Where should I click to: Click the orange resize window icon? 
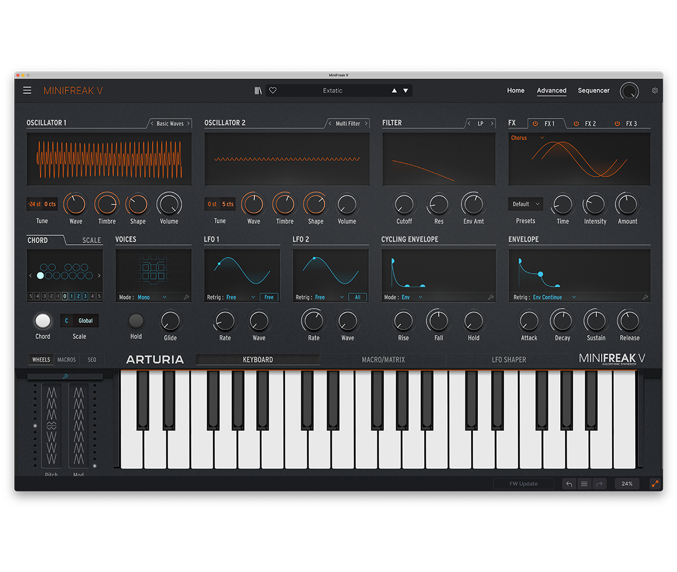655,483
